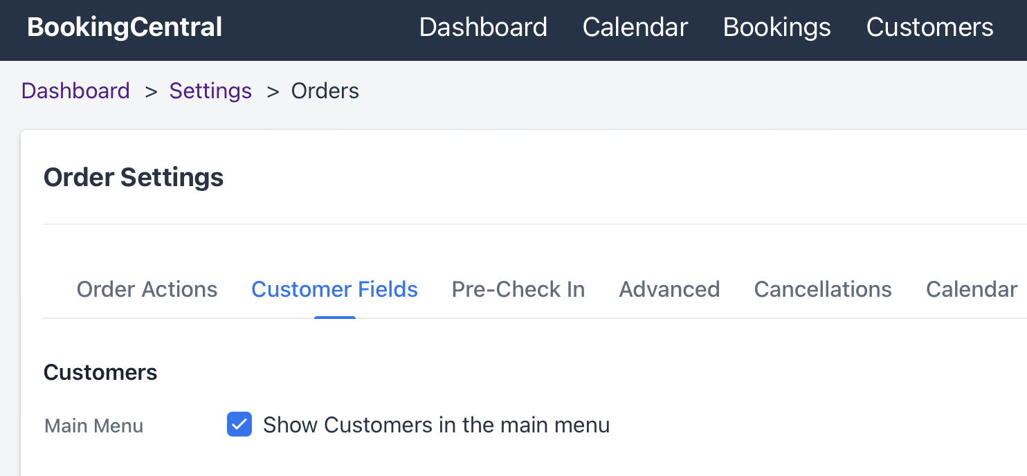The height and width of the screenshot is (476, 1027).
Task: Click the Orders breadcrumb text
Action: 325,91
